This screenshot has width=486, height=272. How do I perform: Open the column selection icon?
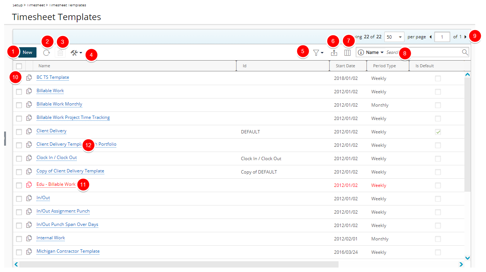[347, 53]
